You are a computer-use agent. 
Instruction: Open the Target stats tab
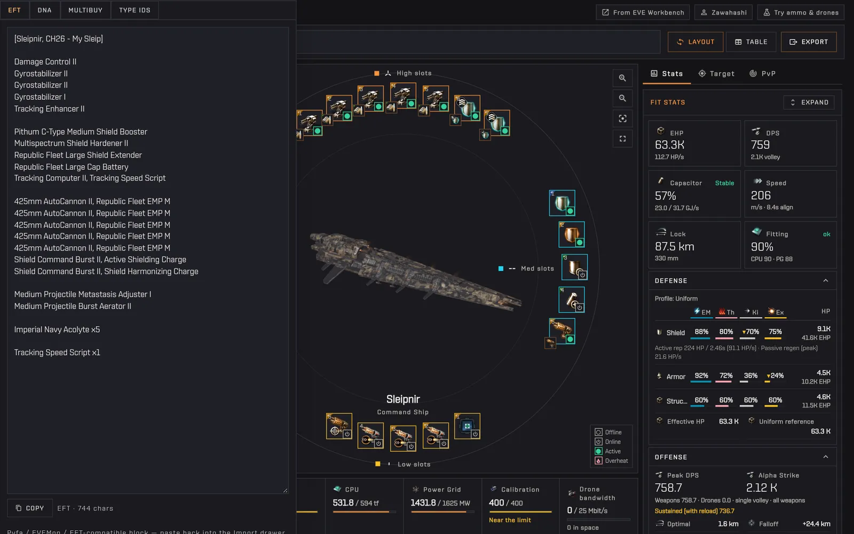716,74
